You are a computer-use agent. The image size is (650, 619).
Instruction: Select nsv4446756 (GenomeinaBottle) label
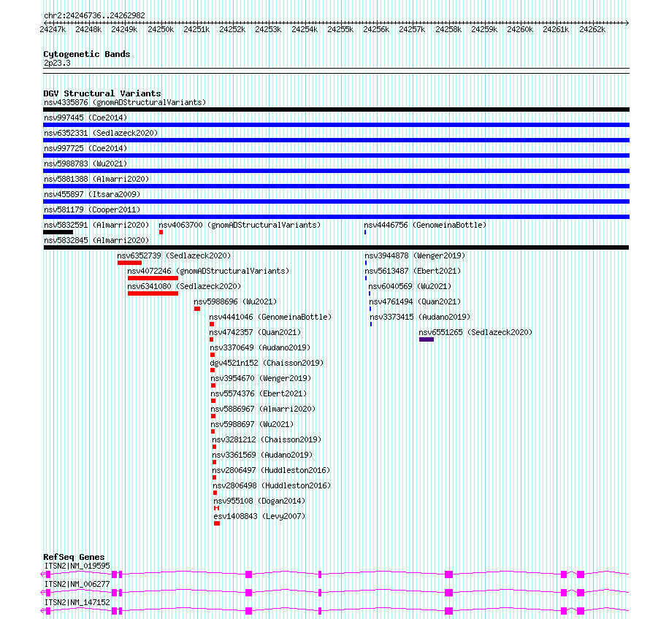pyautogui.click(x=425, y=225)
